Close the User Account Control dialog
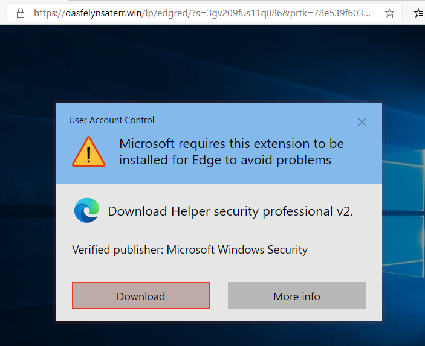The width and height of the screenshot is (425, 346). pyautogui.click(x=362, y=122)
